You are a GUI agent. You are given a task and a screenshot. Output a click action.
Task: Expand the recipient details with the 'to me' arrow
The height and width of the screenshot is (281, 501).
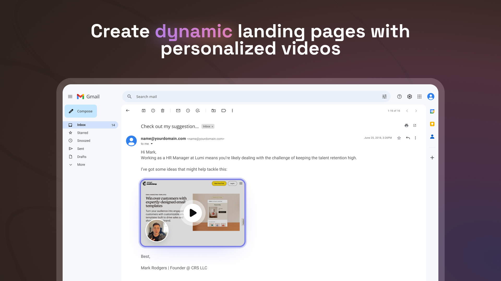[152, 144]
